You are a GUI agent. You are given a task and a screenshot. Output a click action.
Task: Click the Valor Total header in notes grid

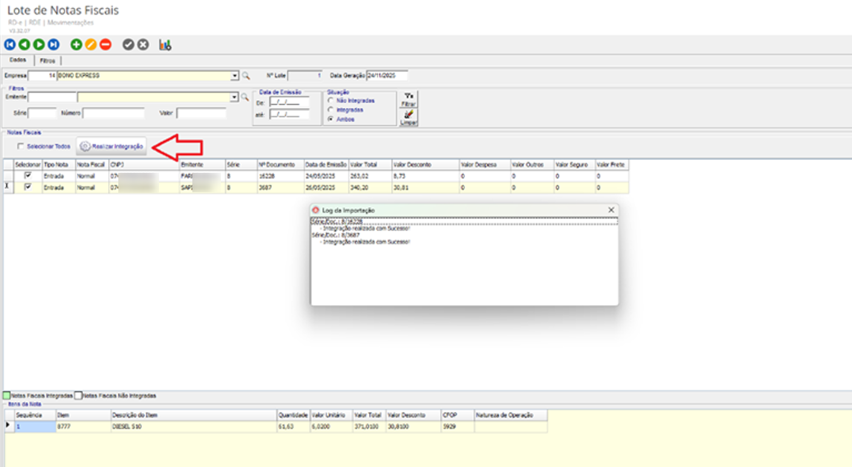370,164
